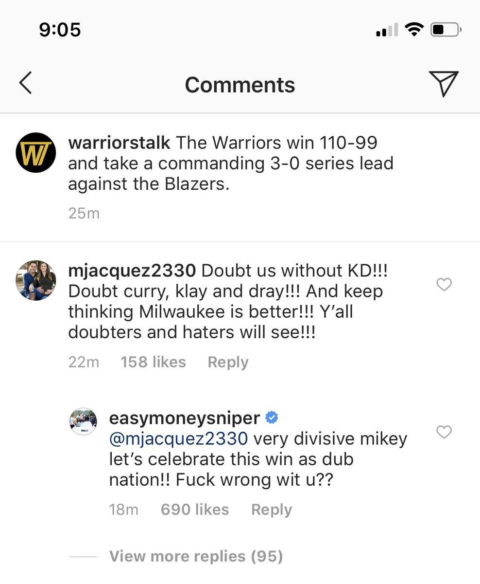Open the warriorstalk profile picture
The image size is (480, 584).
(35, 152)
